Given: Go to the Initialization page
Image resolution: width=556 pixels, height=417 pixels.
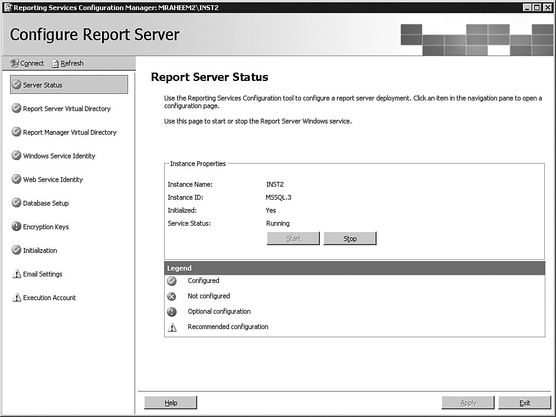Looking at the screenshot, I should pyautogui.click(x=40, y=250).
